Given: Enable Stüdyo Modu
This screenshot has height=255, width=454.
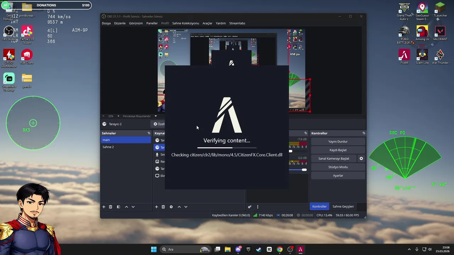Looking at the screenshot, I should click(338, 167).
